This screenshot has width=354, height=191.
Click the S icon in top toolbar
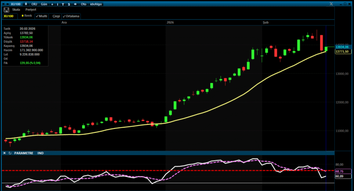click(69, 4)
